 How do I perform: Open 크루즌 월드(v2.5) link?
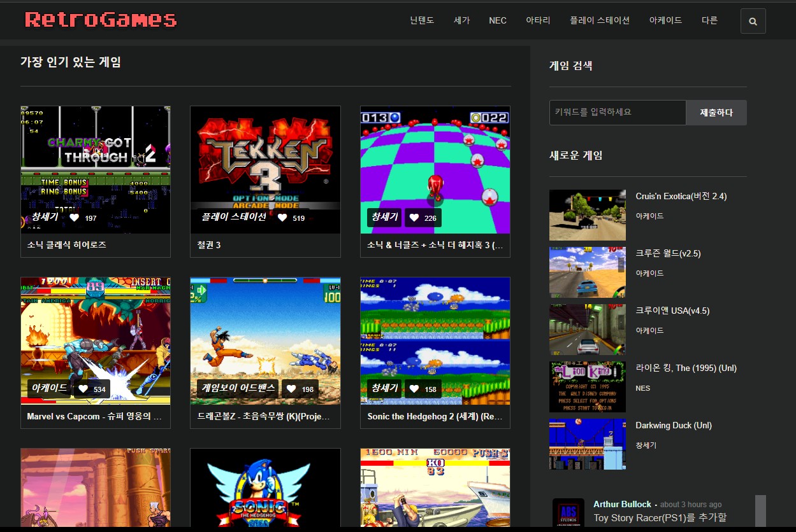pyautogui.click(x=668, y=253)
